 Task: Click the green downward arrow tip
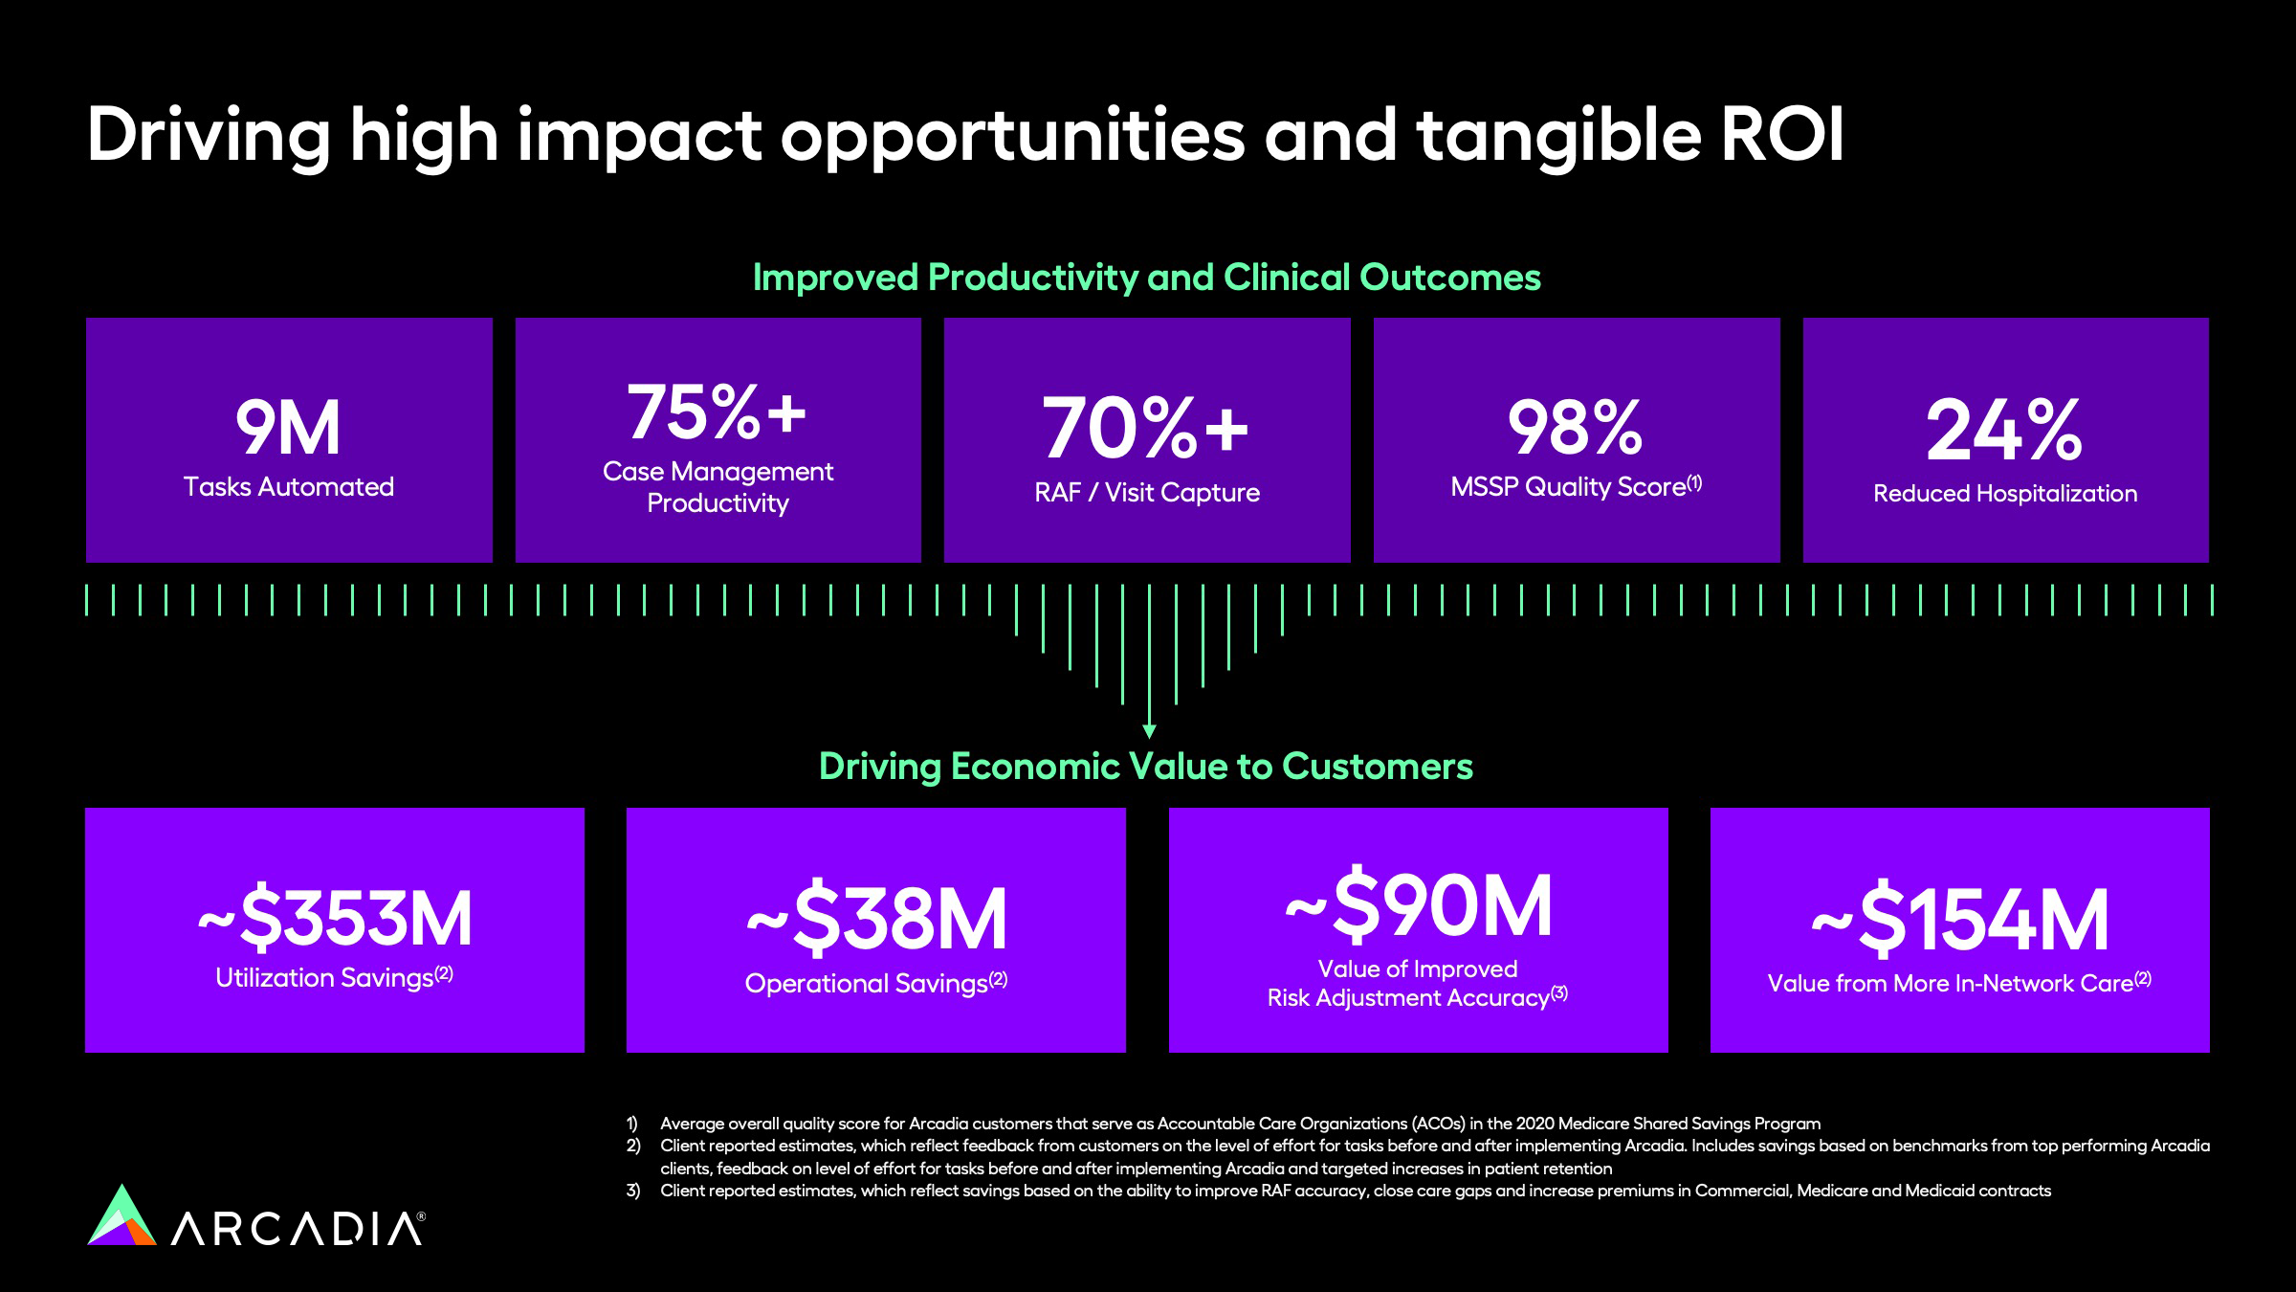click(x=1149, y=732)
